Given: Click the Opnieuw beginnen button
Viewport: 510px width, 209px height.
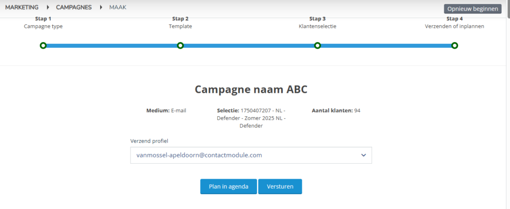Looking at the screenshot, I should point(473,9).
